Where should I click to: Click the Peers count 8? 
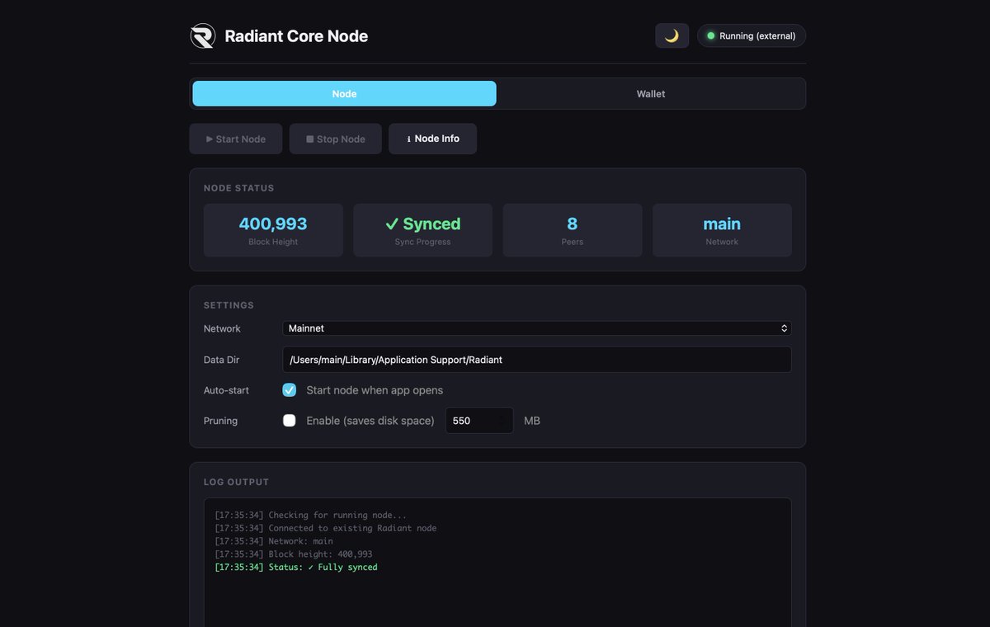[573, 224]
